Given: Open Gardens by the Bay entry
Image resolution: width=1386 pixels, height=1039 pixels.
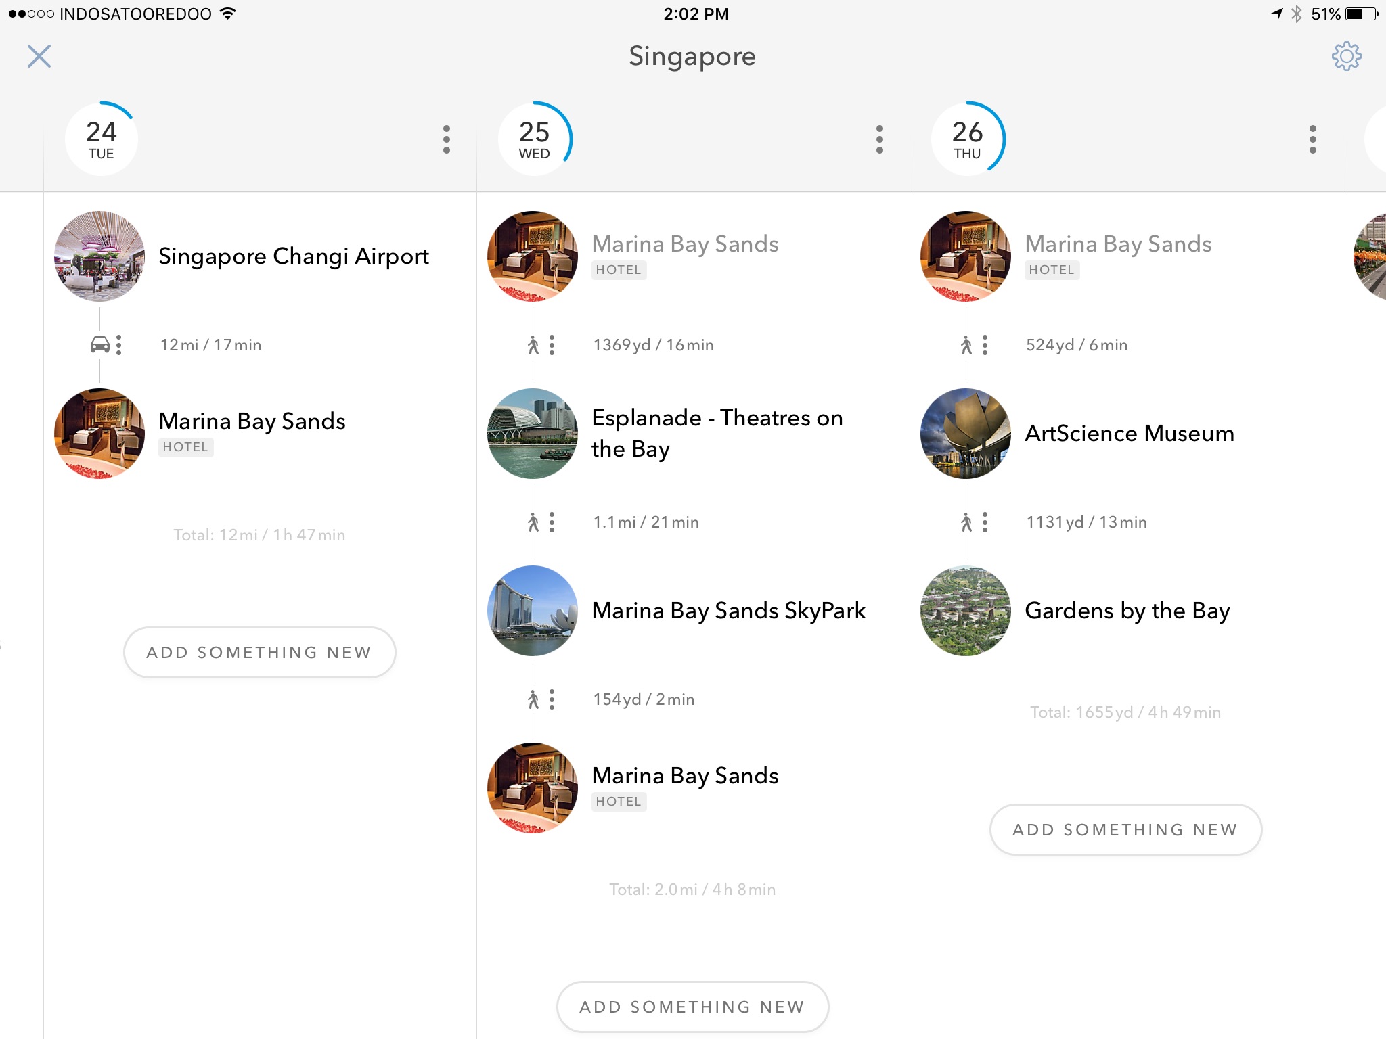Looking at the screenshot, I should tap(1127, 611).
